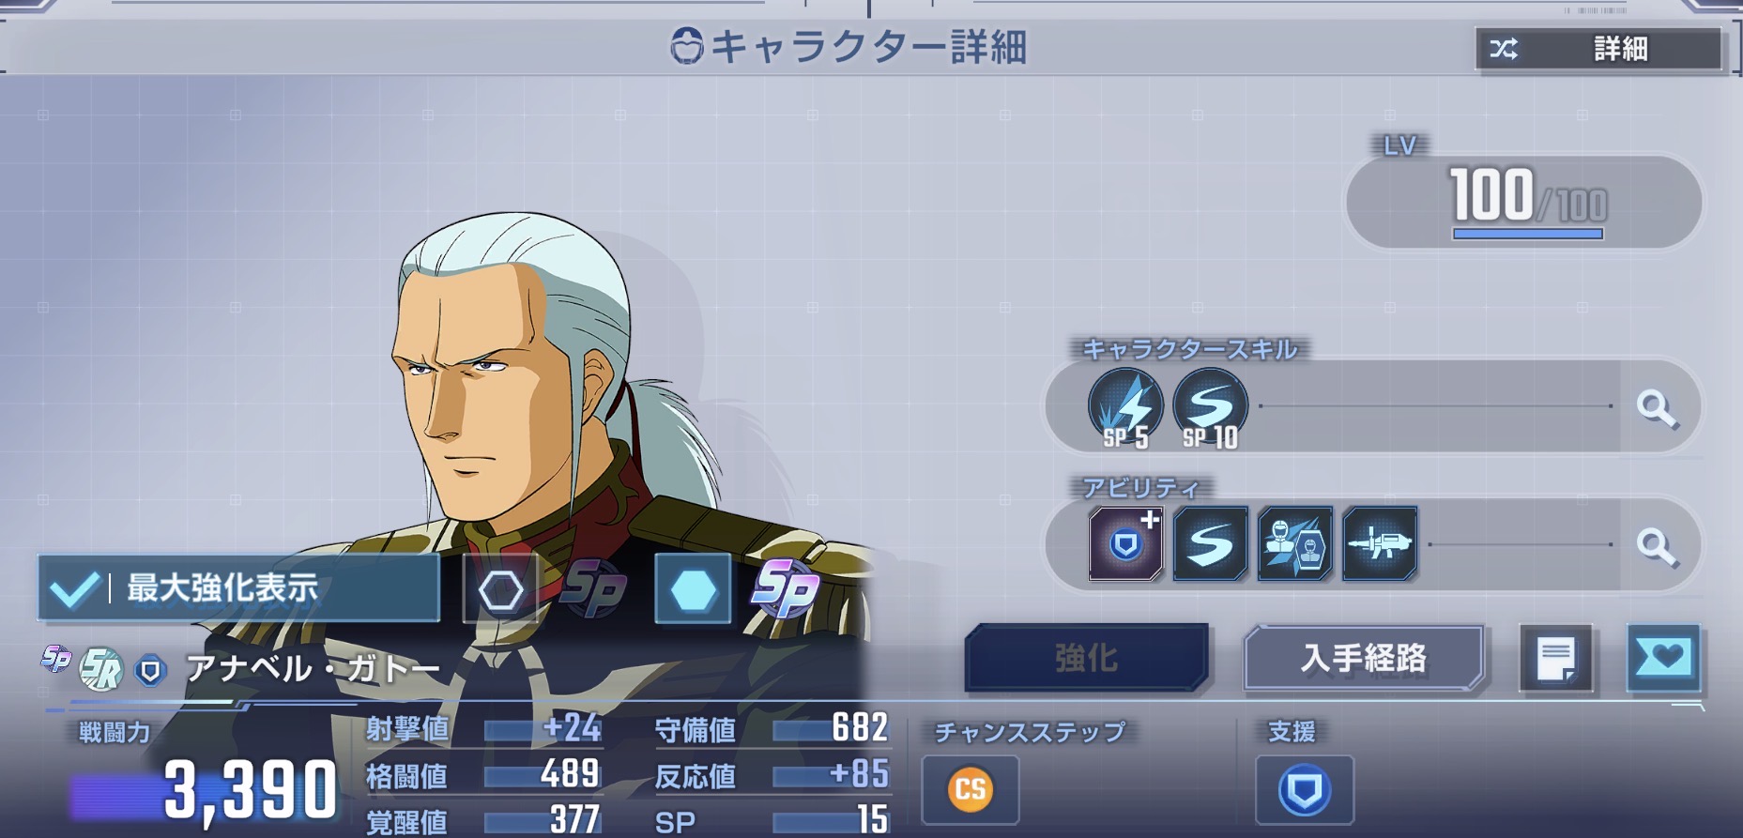Click the SP 10 S-shaped character skill icon
The height and width of the screenshot is (838, 1743).
(1210, 407)
